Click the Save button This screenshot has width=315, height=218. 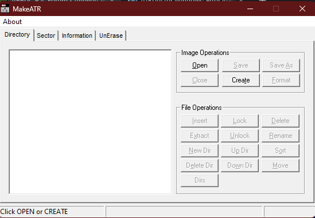click(241, 65)
